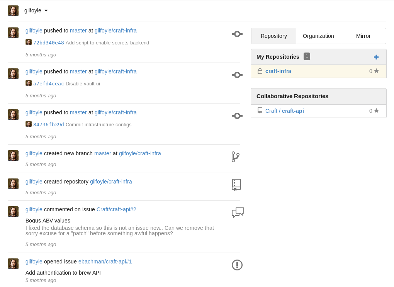Screen dimensions: 394x287
Task: Open the craft-infra repository from My Repositories
Action: (x=278, y=71)
